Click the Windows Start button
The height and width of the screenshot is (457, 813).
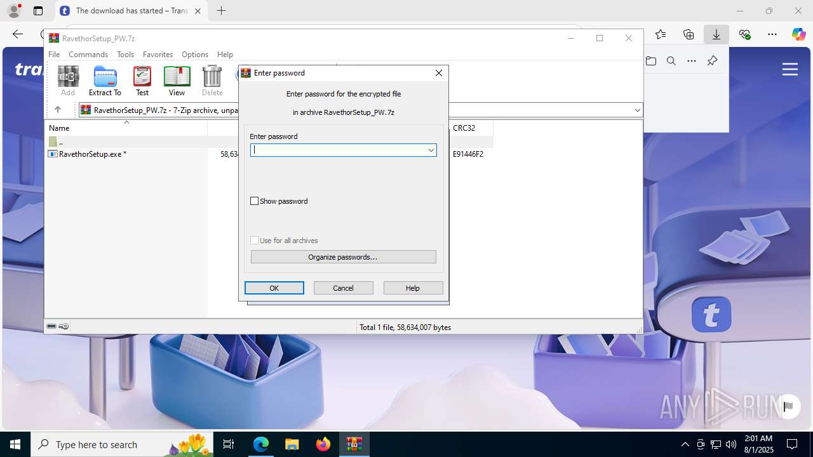[x=15, y=444]
